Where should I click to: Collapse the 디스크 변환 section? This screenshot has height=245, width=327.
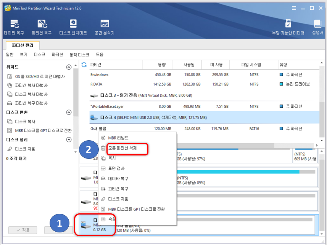pos(69,112)
